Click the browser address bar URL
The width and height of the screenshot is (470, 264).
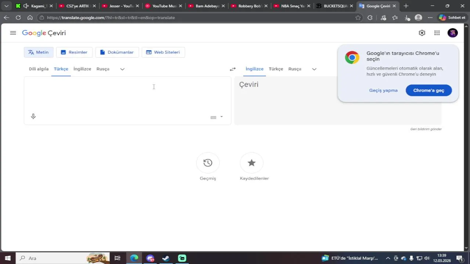(x=111, y=18)
